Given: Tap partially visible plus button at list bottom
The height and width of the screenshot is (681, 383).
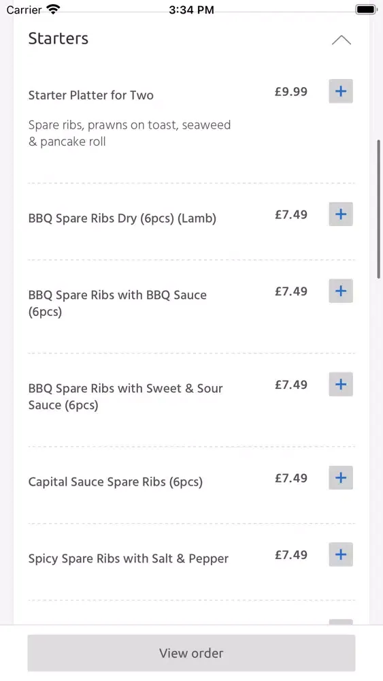Looking at the screenshot, I should (x=341, y=622).
